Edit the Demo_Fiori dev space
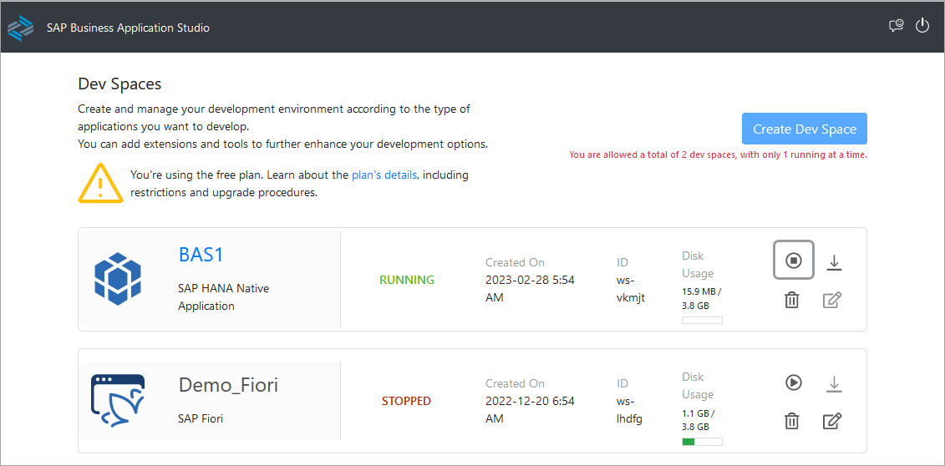 [x=832, y=421]
